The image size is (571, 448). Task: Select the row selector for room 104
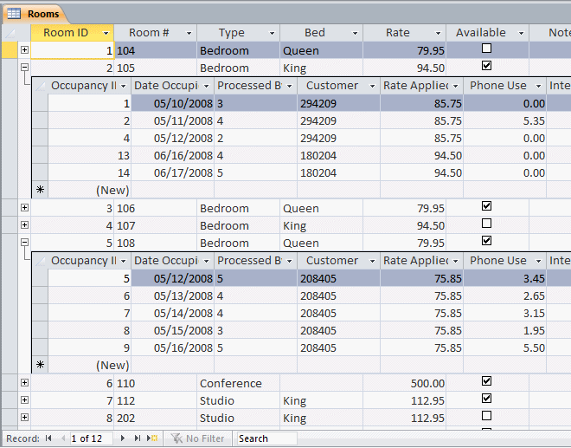pyautogui.click(x=10, y=50)
